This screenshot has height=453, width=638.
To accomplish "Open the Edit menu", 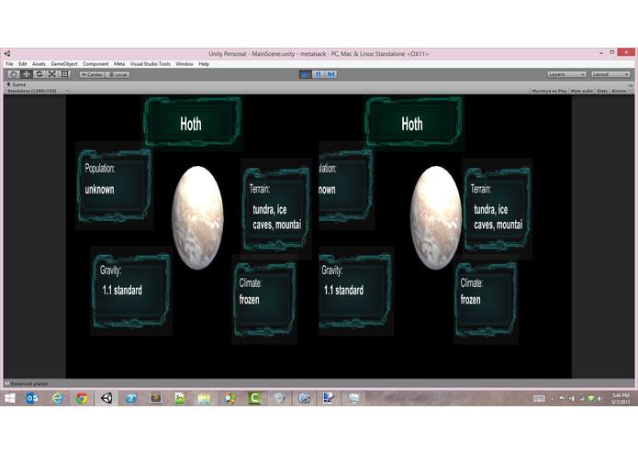I will [22, 64].
